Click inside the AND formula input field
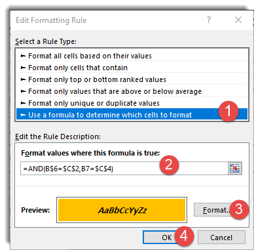The width and height of the screenshot is (254, 250). [x=124, y=169]
